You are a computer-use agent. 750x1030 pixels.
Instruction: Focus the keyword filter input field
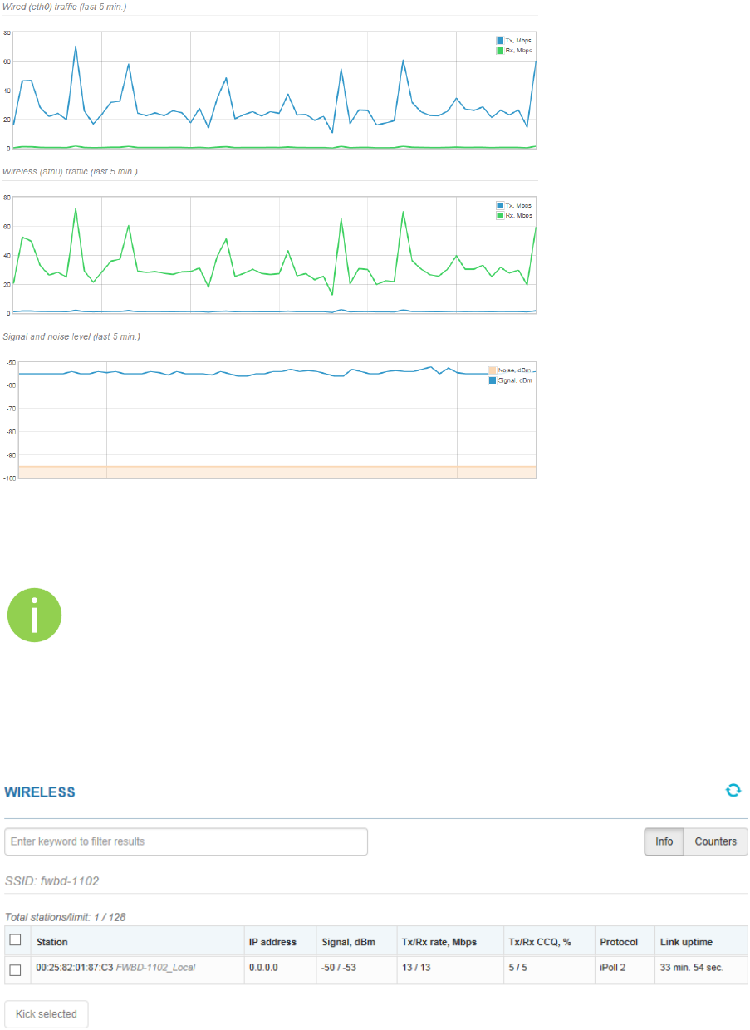[186, 841]
